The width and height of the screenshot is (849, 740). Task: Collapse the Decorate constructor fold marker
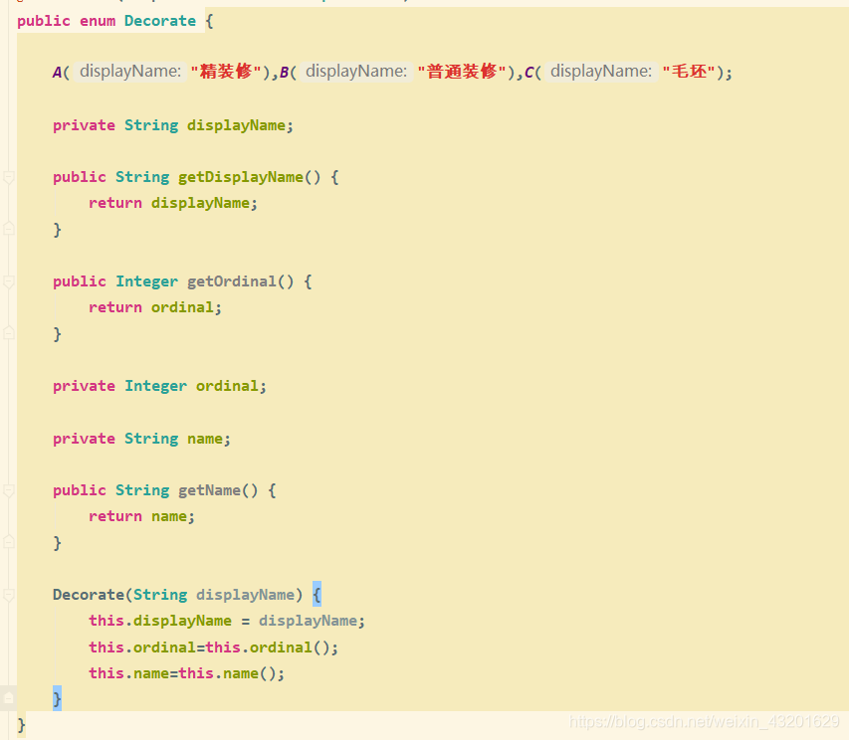[8, 595]
